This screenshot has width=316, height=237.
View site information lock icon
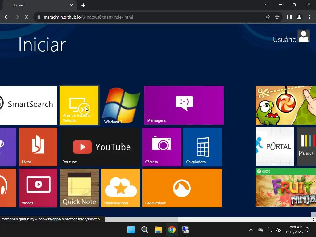39,17
